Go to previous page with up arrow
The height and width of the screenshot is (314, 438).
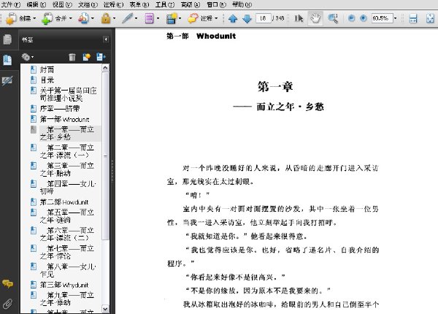(233, 19)
